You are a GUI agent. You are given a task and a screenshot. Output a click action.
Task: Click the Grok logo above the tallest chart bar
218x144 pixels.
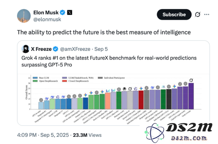pyautogui.click(x=191, y=80)
